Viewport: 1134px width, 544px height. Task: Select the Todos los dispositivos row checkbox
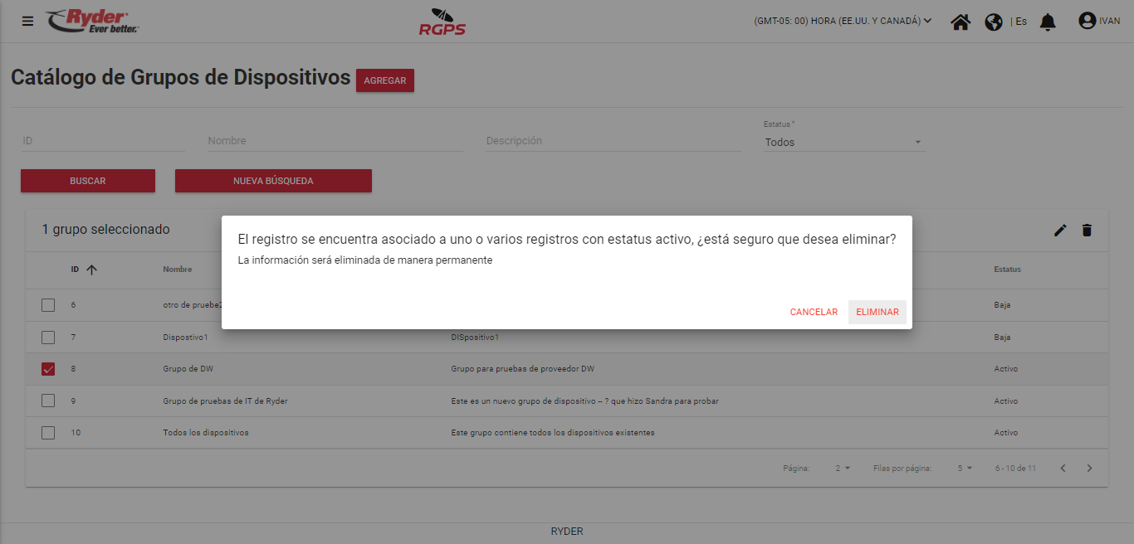48,433
